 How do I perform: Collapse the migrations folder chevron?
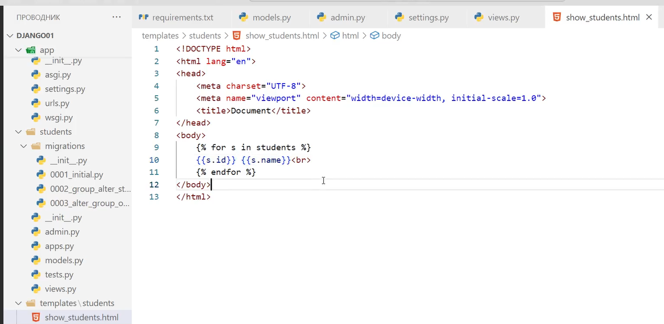point(24,146)
